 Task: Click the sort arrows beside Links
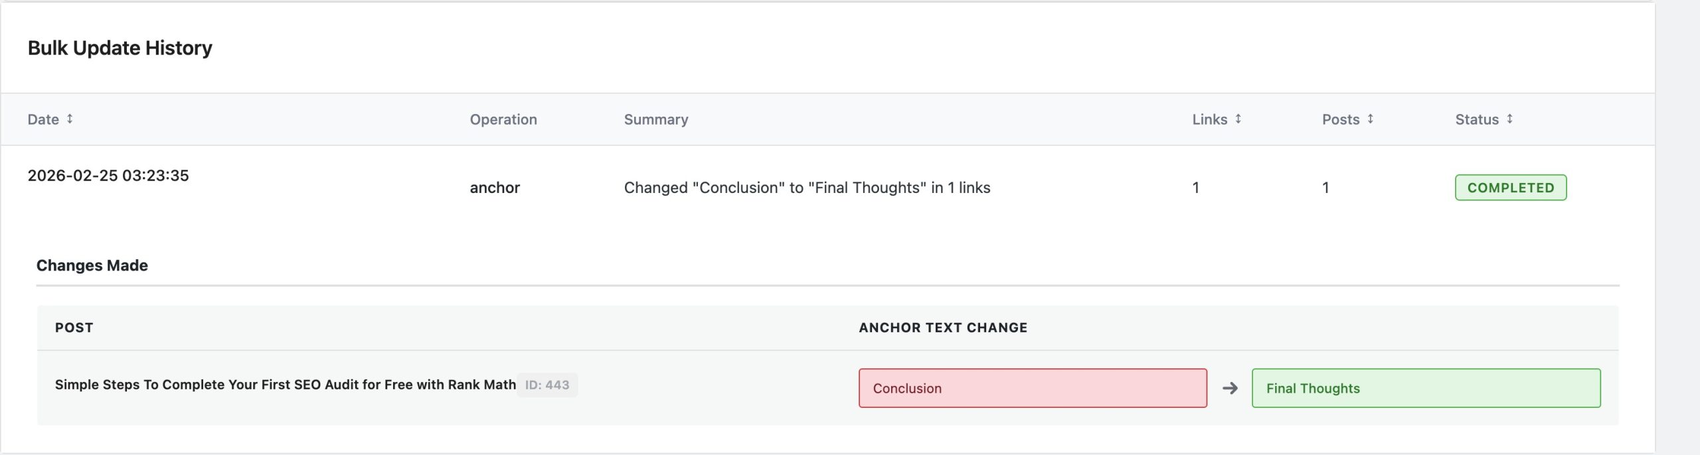pos(1238,119)
